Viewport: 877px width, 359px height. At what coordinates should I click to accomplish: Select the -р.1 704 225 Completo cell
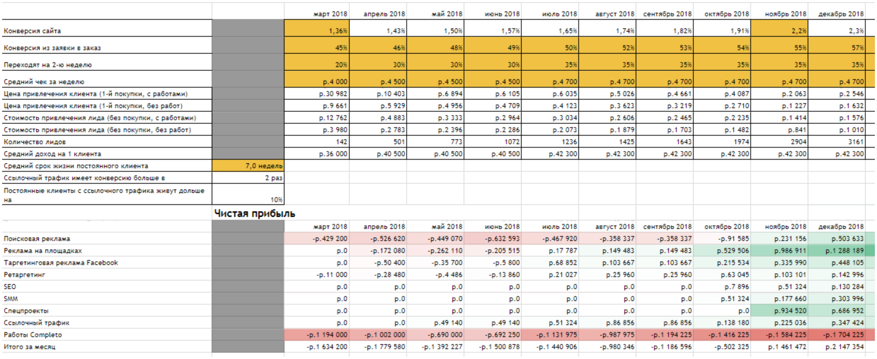[x=836, y=335]
